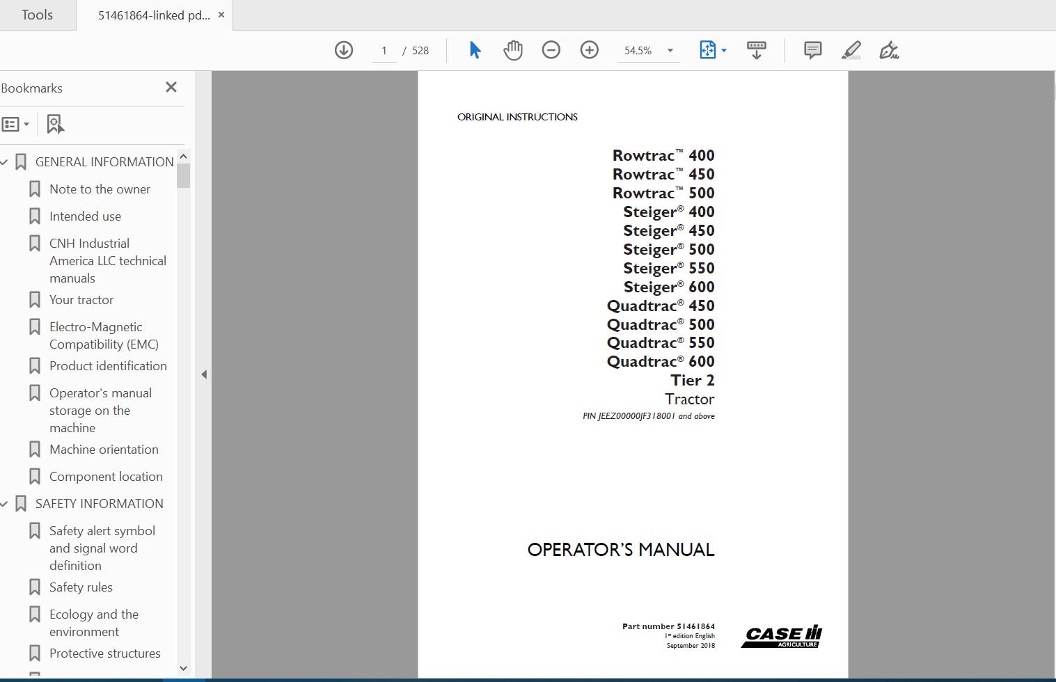The image size is (1056, 682).
Task: Add a comment with sticky note icon
Action: (812, 50)
